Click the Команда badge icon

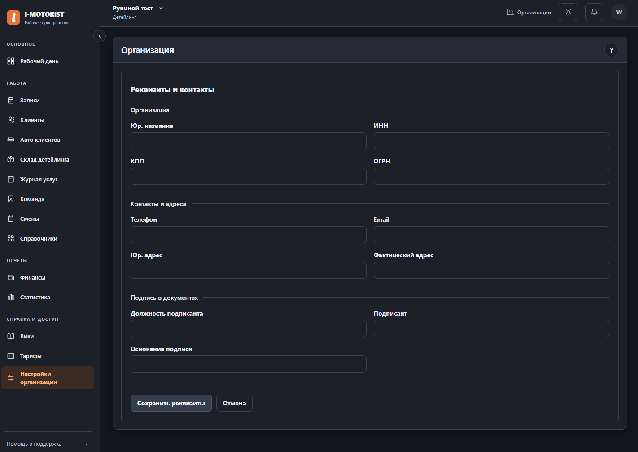(x=11, y=199)
